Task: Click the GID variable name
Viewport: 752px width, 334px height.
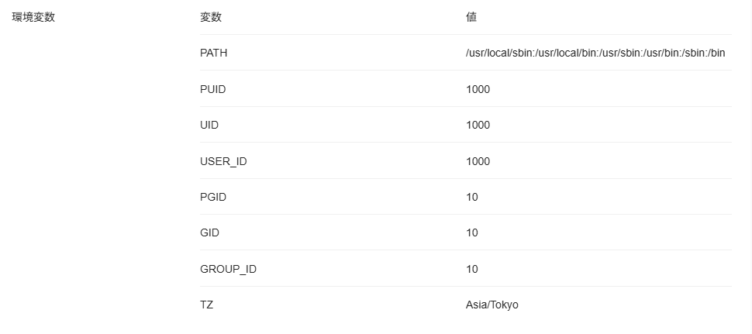Action: pos(209,233)
